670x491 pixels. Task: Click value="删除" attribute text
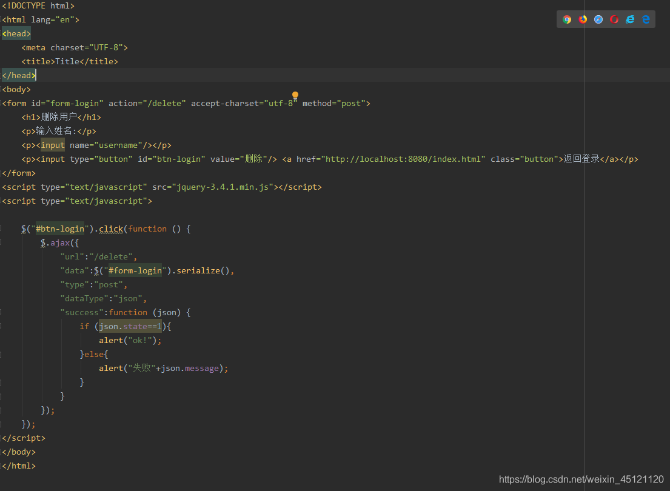239,159
